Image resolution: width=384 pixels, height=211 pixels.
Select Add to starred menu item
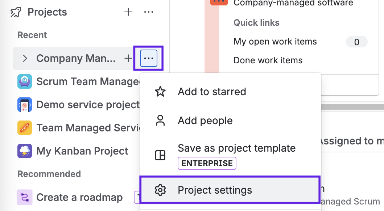pyautogui.click(x=212, y=92)
